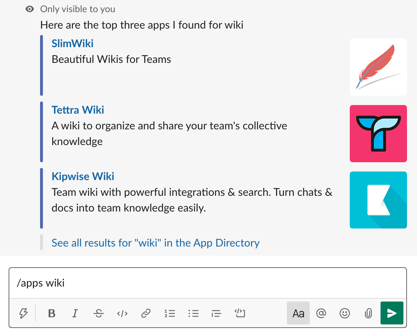View the Kipwise Wiki app thumbnail
The width and height of the screenshot is (417, 333).
(378, 200)
